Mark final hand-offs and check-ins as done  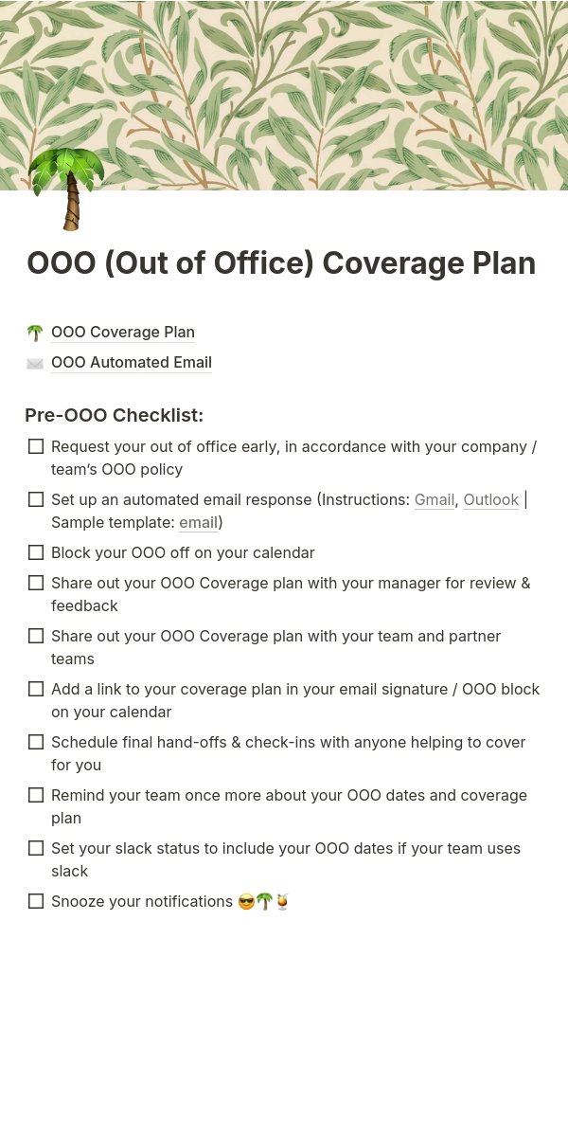click(x=36, y=742)
